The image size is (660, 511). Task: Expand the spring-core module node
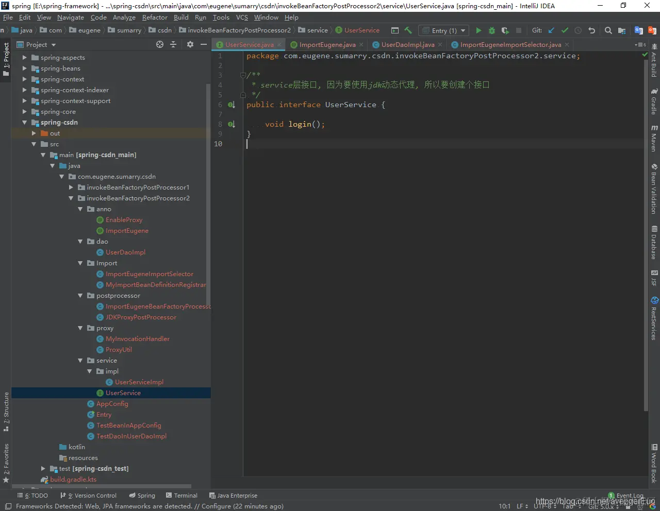24,112
